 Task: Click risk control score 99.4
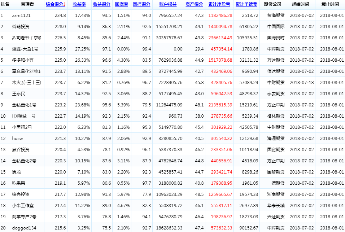click(147, 49)
